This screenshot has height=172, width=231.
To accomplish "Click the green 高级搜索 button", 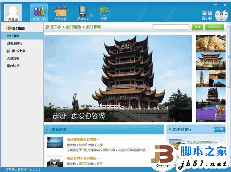I will 214,27.
